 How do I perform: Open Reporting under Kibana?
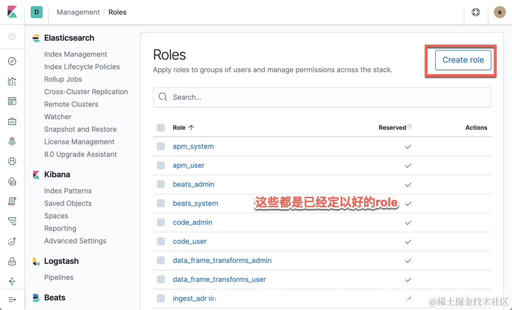pos(60,228)
